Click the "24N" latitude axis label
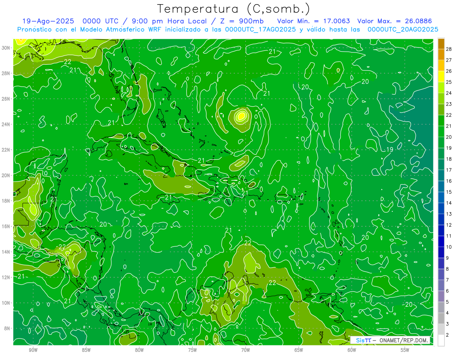 tap(7, 124)
